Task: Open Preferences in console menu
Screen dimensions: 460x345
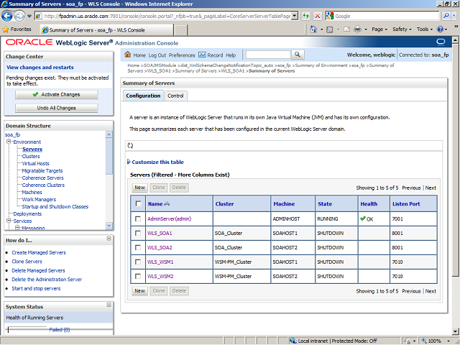Action: (x=182, y=55)
